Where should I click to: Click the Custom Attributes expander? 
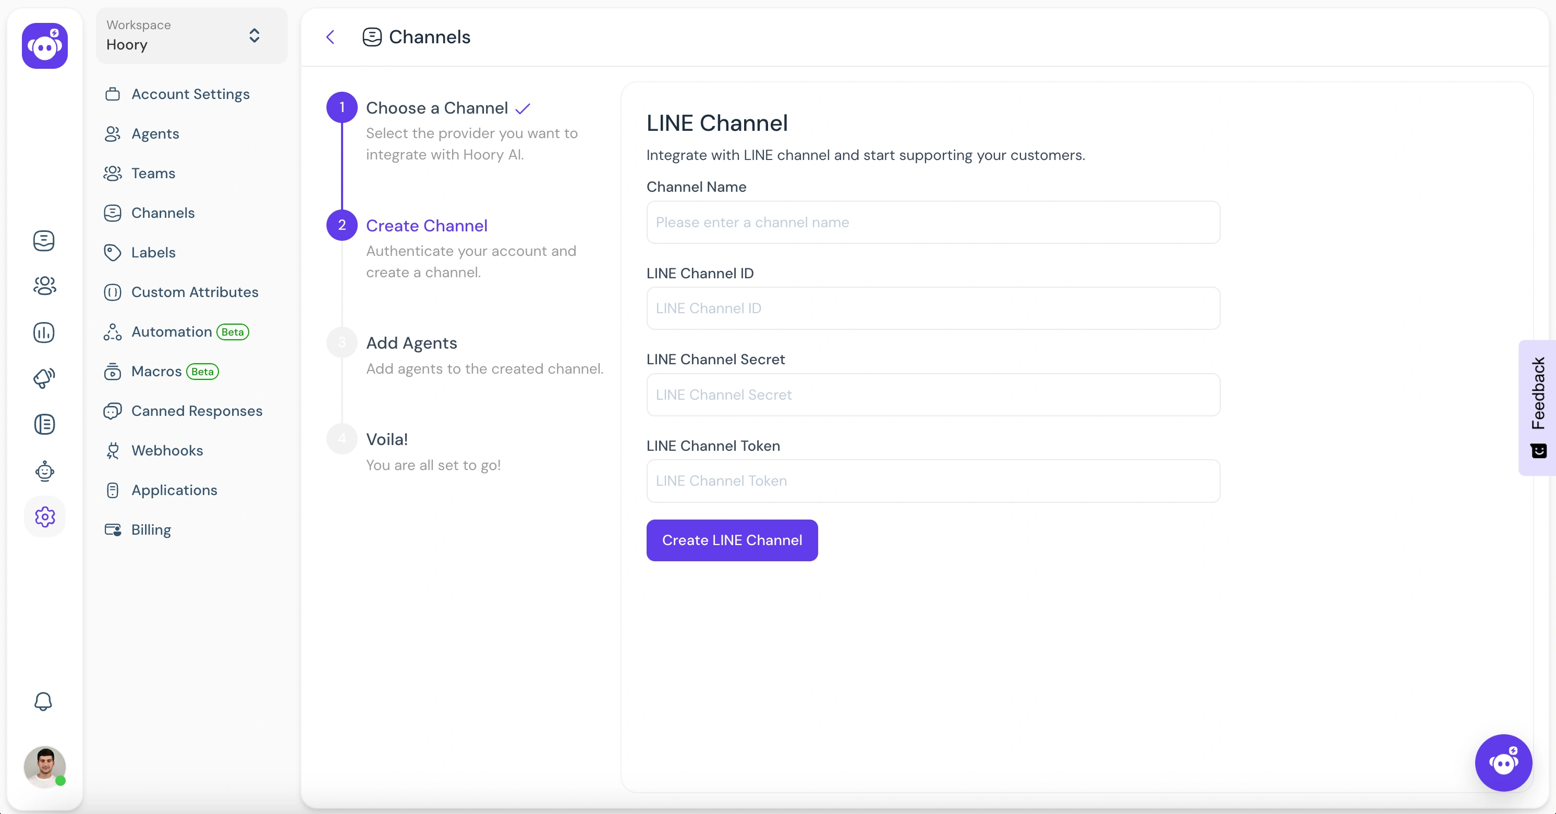pos(194,291)
